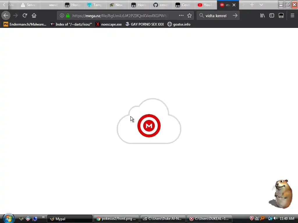Open the Tampermonkey extension toolbar icon

coord(281,15)
